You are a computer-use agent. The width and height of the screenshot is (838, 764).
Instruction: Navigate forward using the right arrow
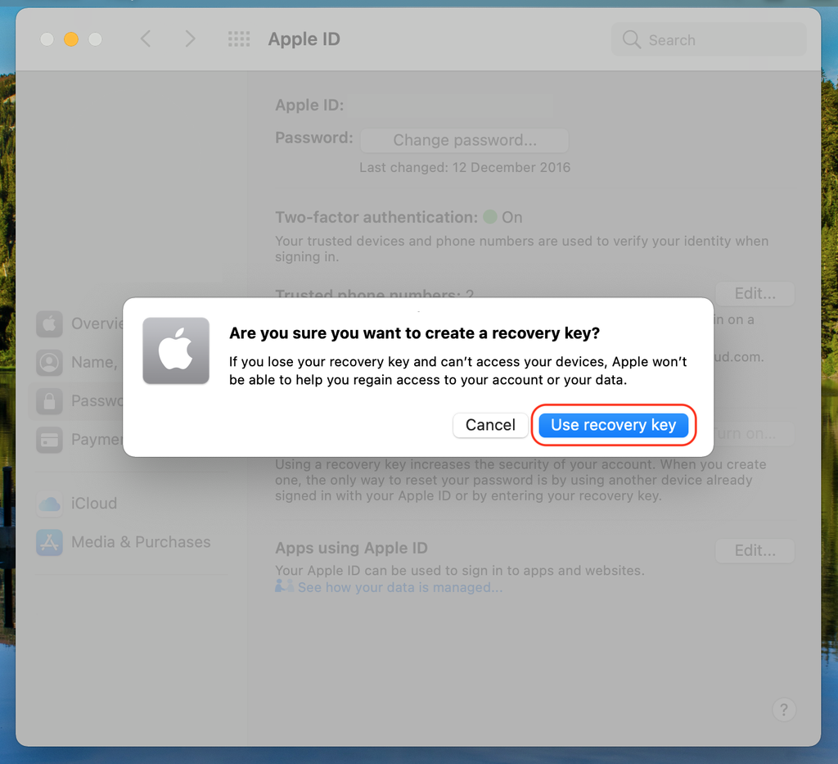[189, 38]
